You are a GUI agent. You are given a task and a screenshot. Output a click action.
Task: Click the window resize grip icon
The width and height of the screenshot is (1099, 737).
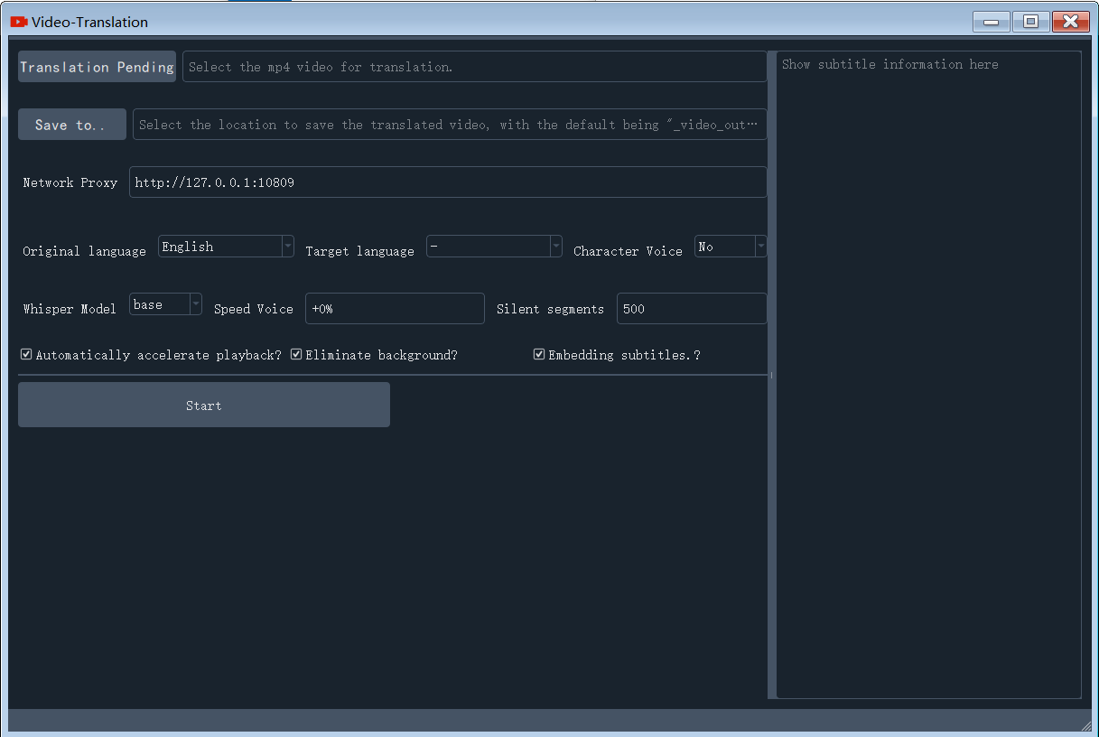coord(1085,725)
